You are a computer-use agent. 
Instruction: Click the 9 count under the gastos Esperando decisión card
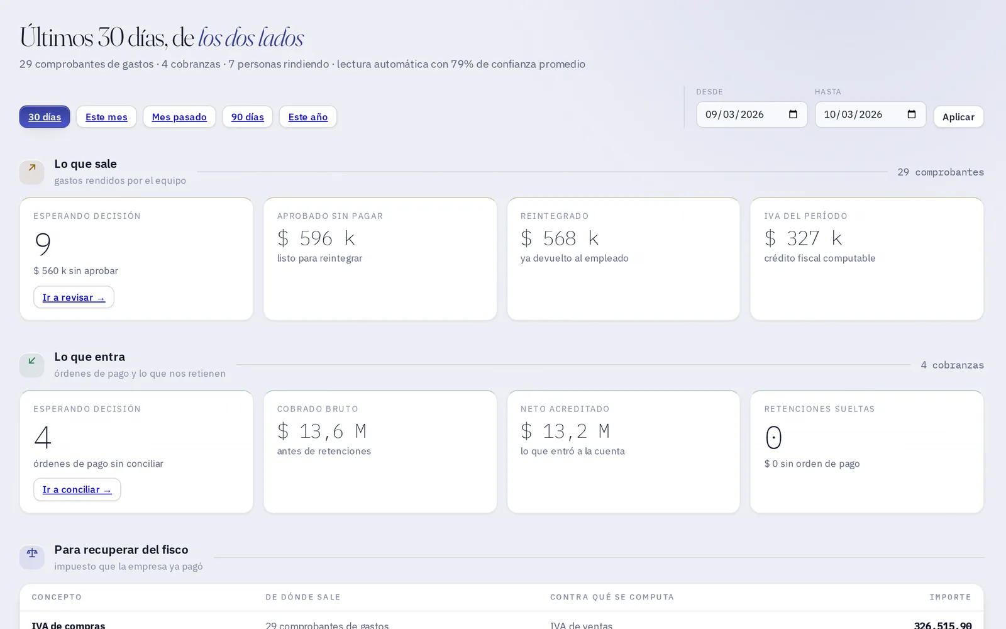point(43,244)
